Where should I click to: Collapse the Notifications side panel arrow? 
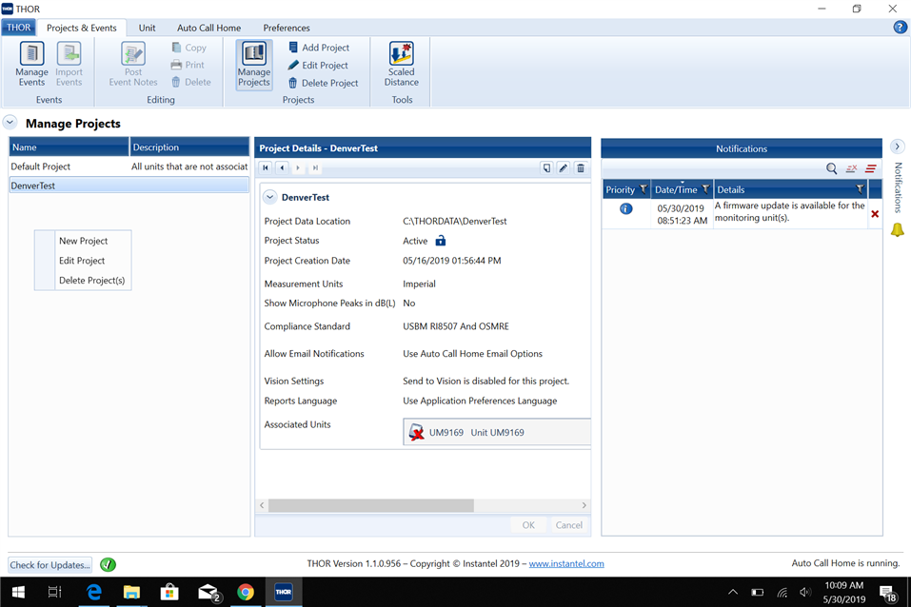[x=897, y=147]
